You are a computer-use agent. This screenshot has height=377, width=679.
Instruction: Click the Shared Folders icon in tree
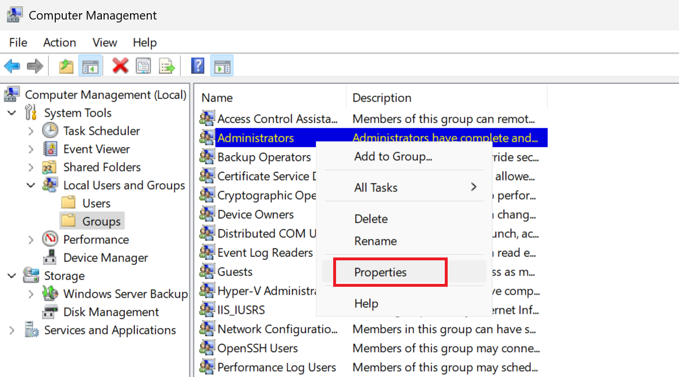(x=49, y=167)
